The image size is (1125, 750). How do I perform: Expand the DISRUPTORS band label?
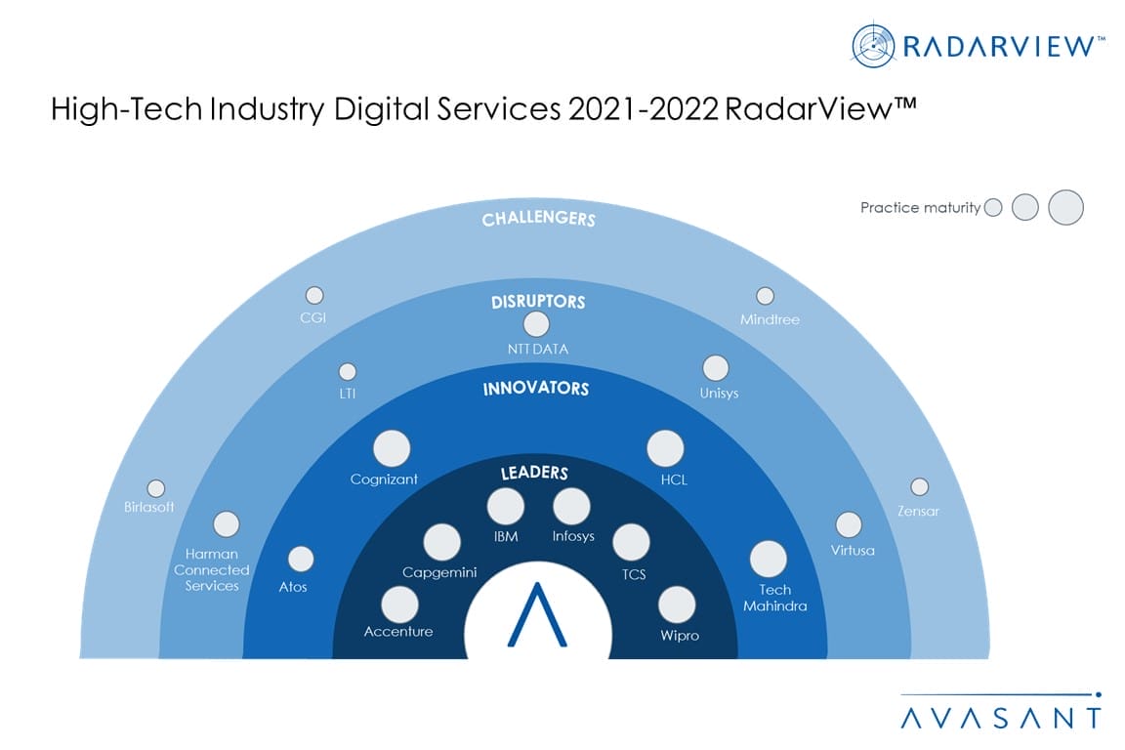point(538,301)
